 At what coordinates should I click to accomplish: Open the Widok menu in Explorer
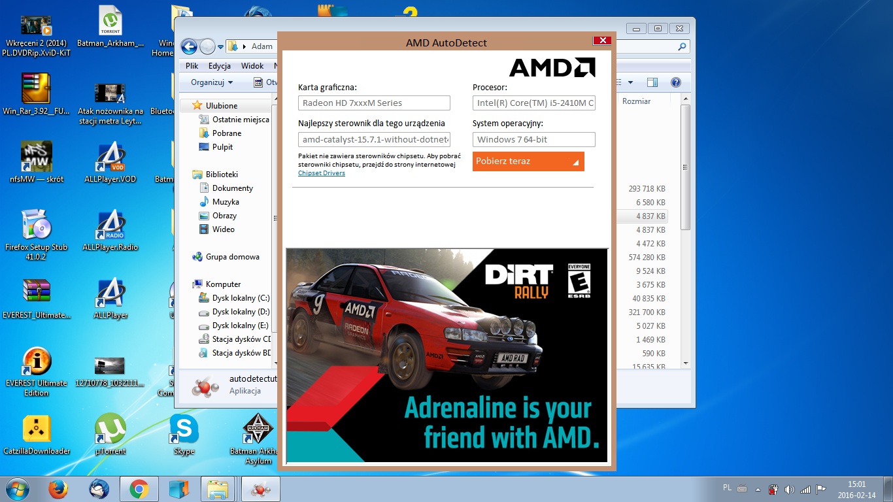[252, 66]
